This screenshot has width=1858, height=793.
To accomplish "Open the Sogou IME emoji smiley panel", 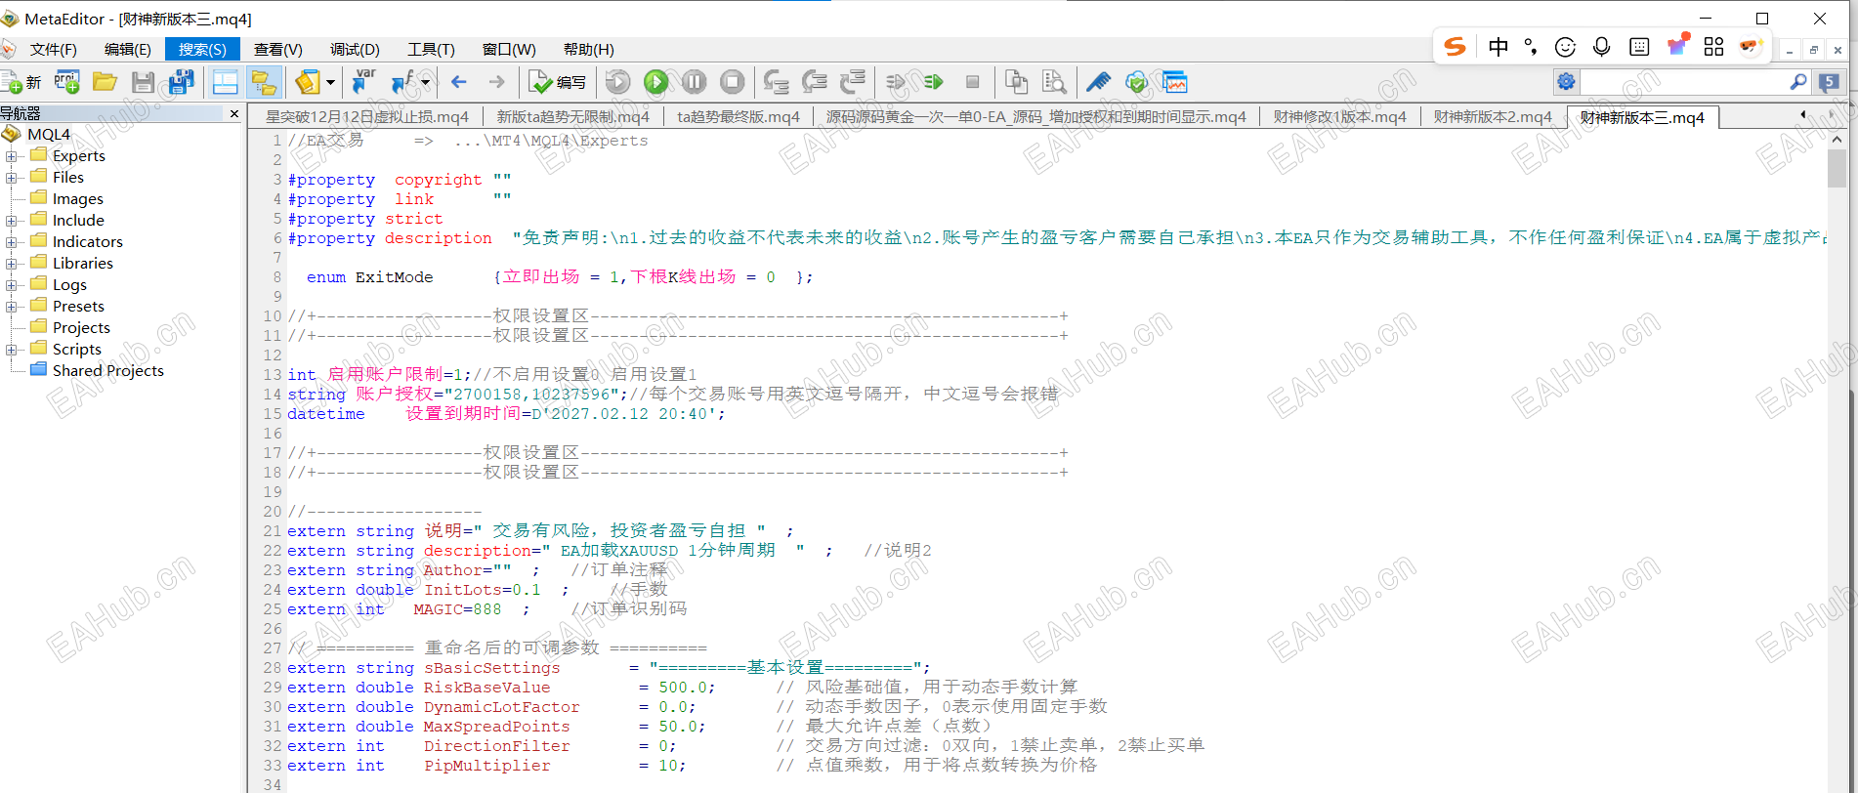I will coord(1565,47).
